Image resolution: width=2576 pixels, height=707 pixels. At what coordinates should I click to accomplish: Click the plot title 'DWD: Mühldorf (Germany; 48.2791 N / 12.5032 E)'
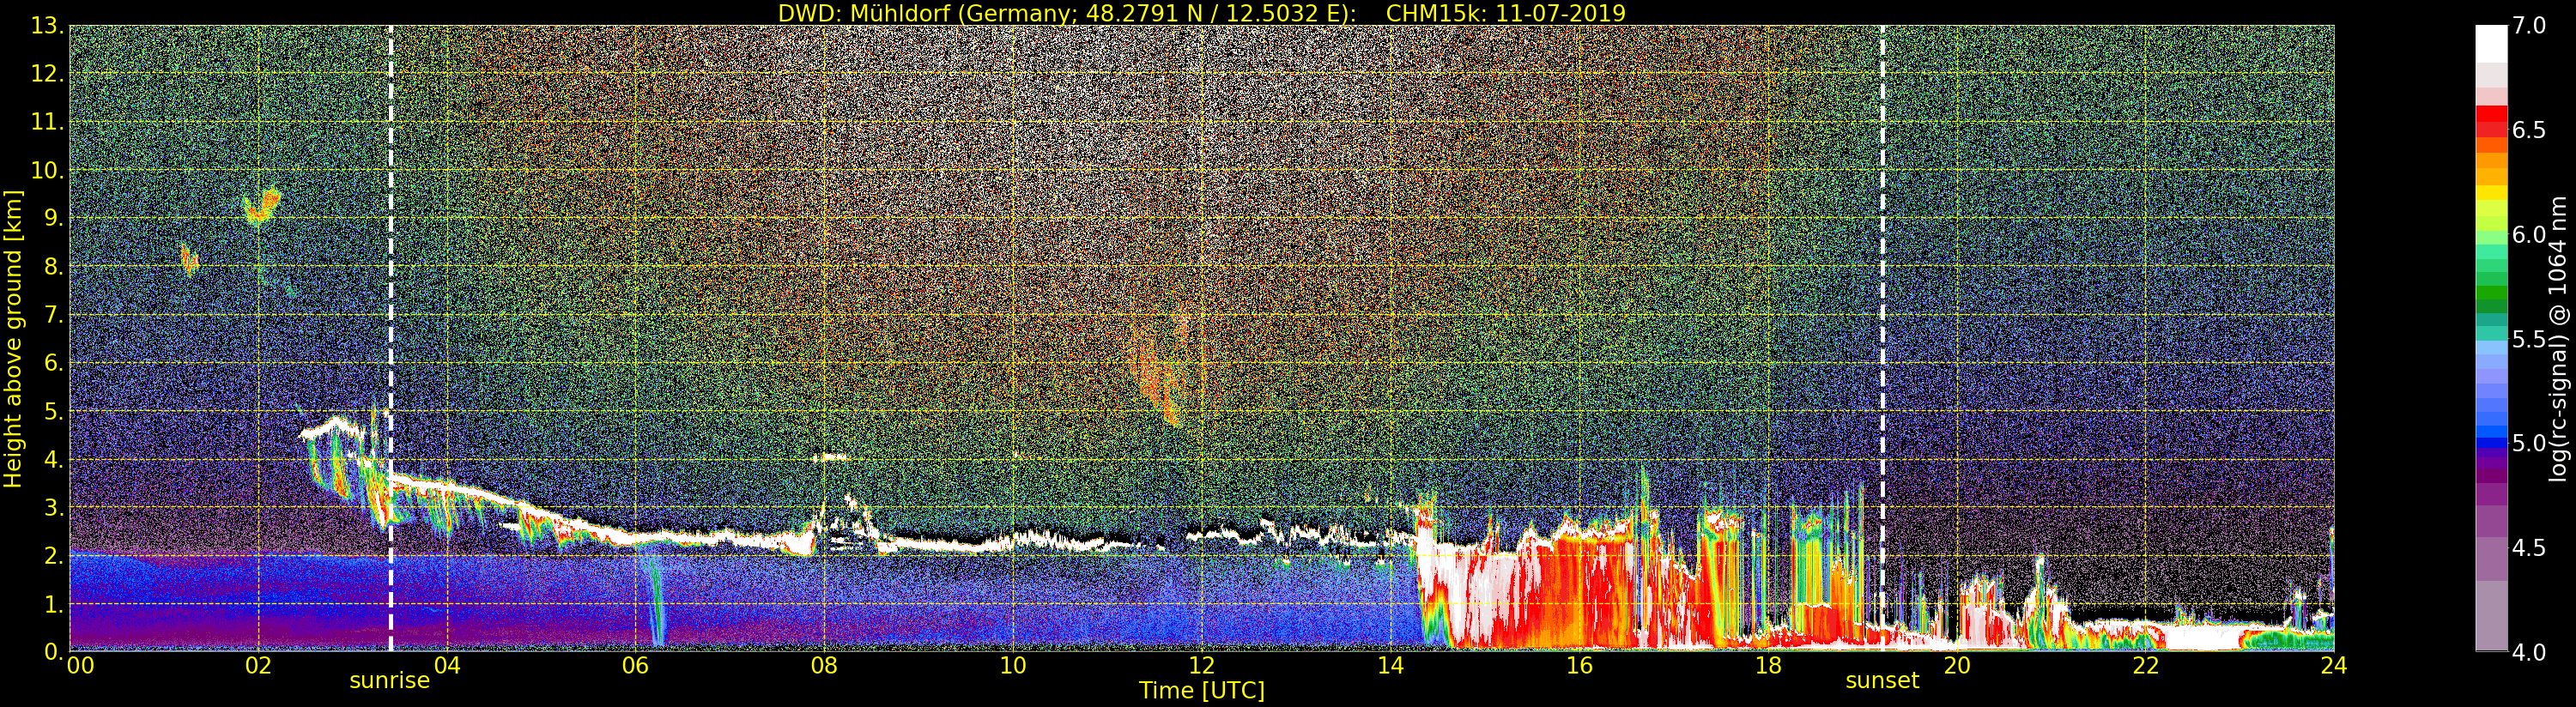coord(1067,13)
